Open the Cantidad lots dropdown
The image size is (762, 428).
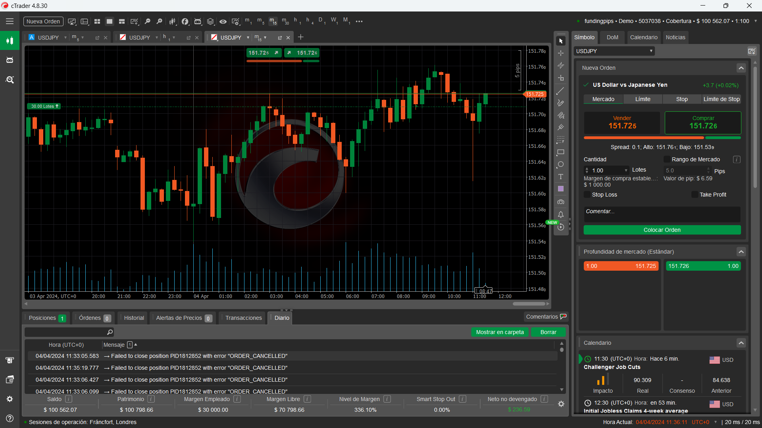point(626,170)
